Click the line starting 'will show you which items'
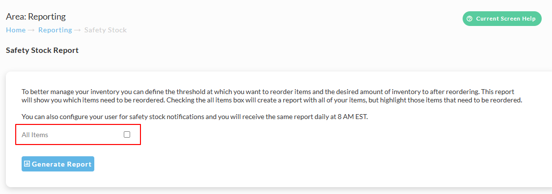This screenshot has height=194, width=552. 272,100
